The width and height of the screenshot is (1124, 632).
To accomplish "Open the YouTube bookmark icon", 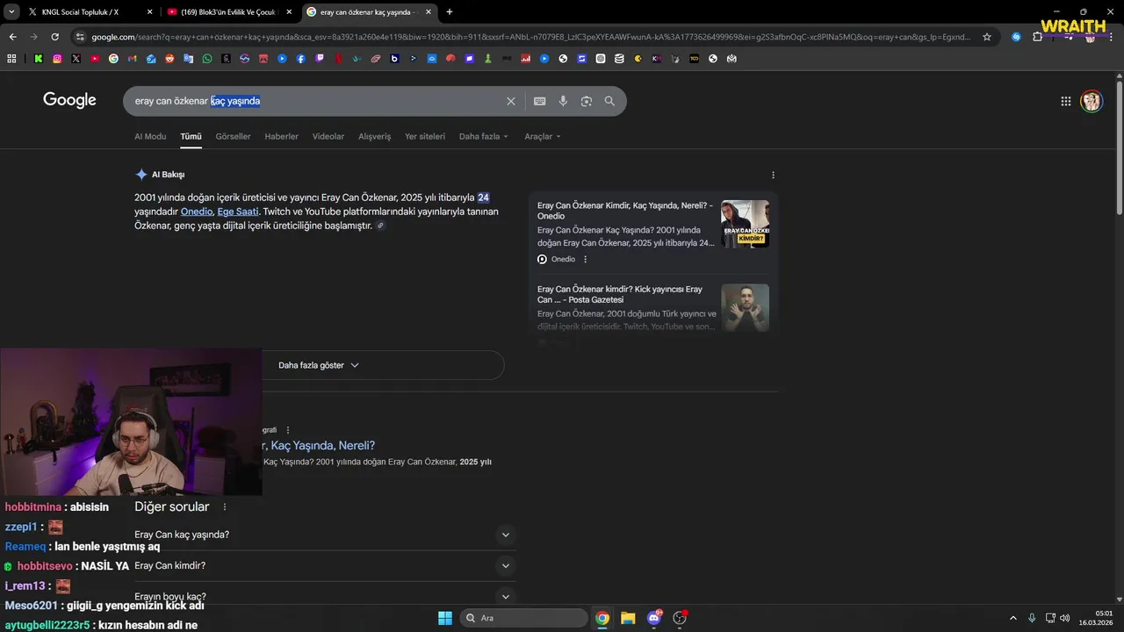I will pos(95,59).
